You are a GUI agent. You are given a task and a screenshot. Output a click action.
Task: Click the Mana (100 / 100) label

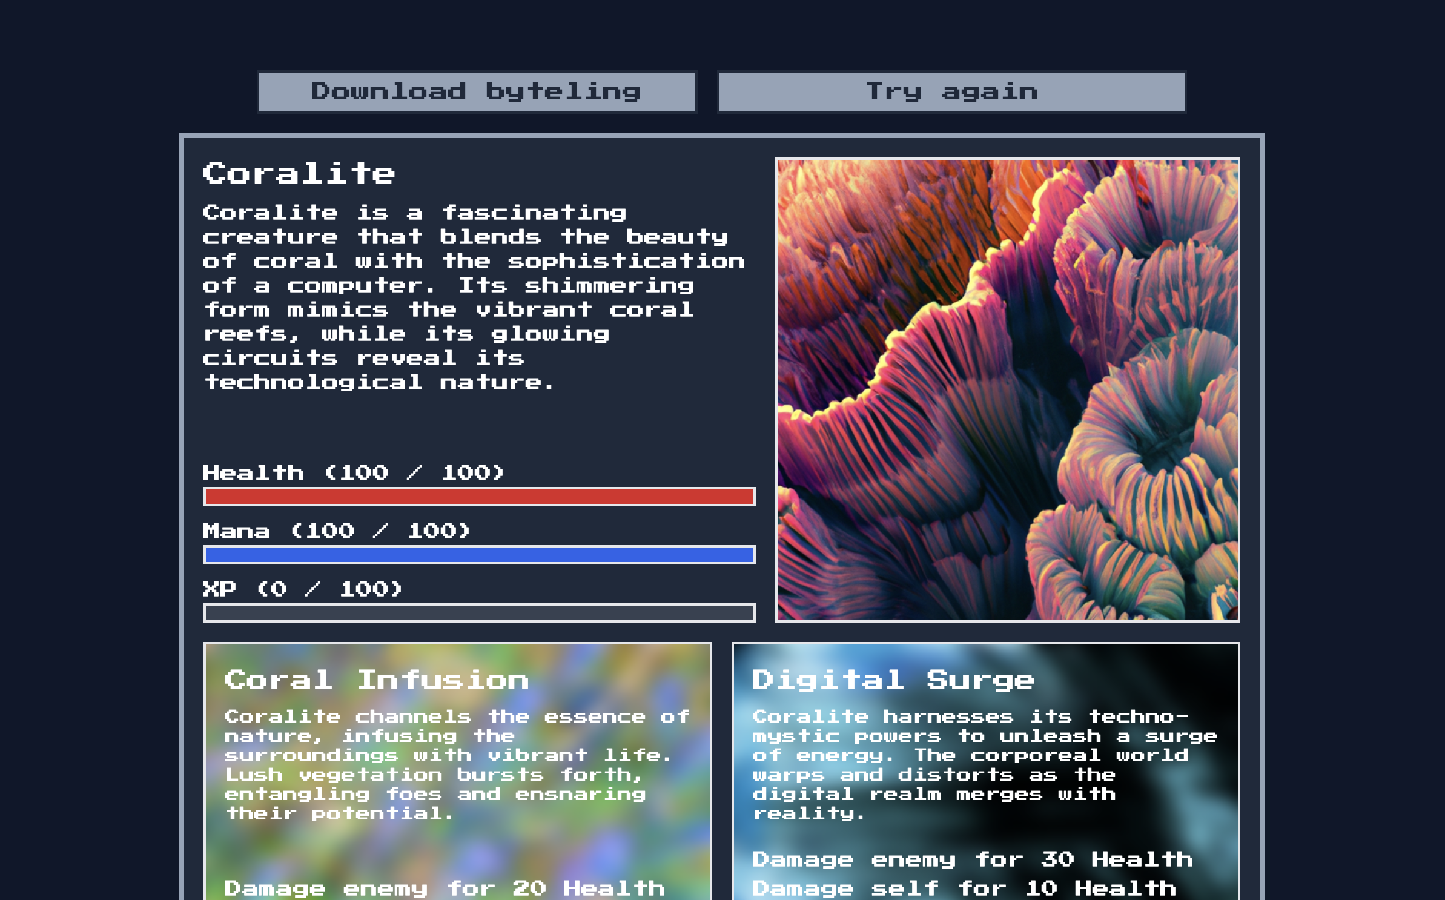pos(336,531)
